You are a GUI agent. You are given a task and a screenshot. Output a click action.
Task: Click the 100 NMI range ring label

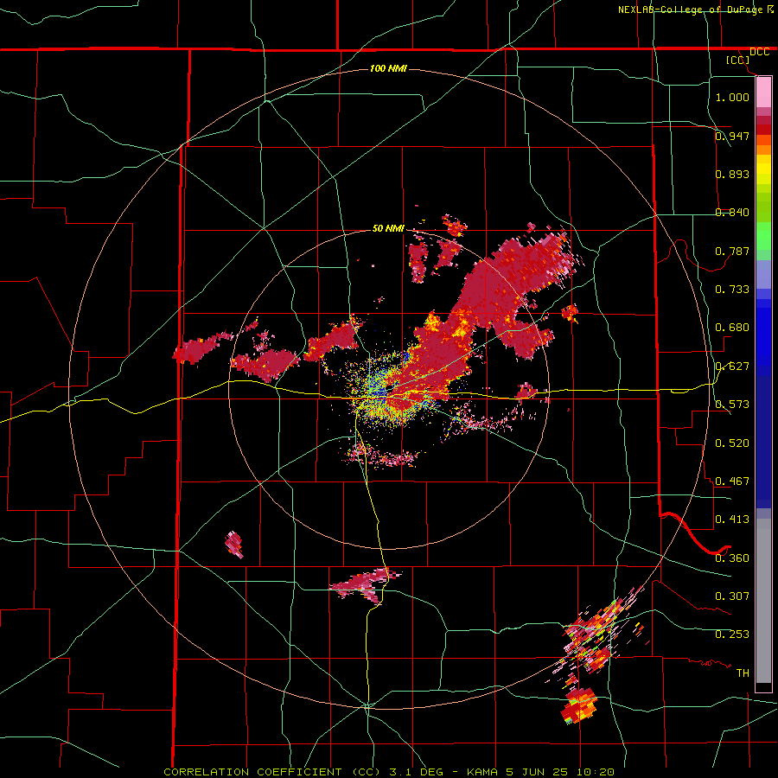pos(388,68)
